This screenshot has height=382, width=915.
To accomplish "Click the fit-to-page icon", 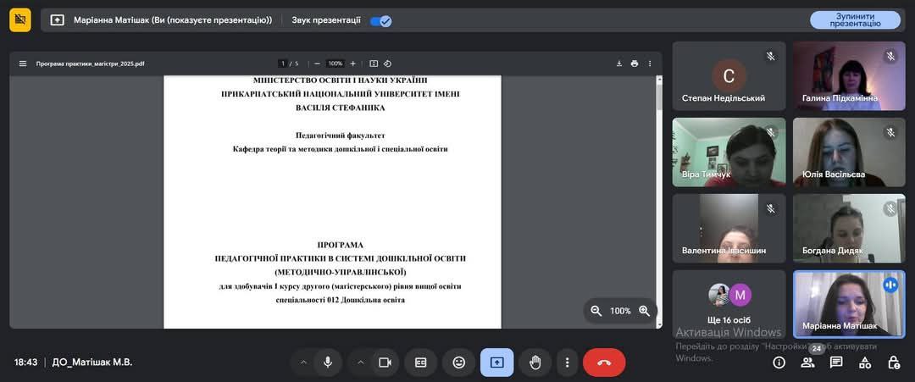I will 374,64.
